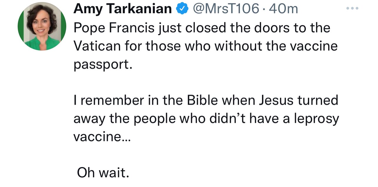Click the blue verified badge next to Amy Tarkanian
The image size is (378, 187).
[183, 9]
